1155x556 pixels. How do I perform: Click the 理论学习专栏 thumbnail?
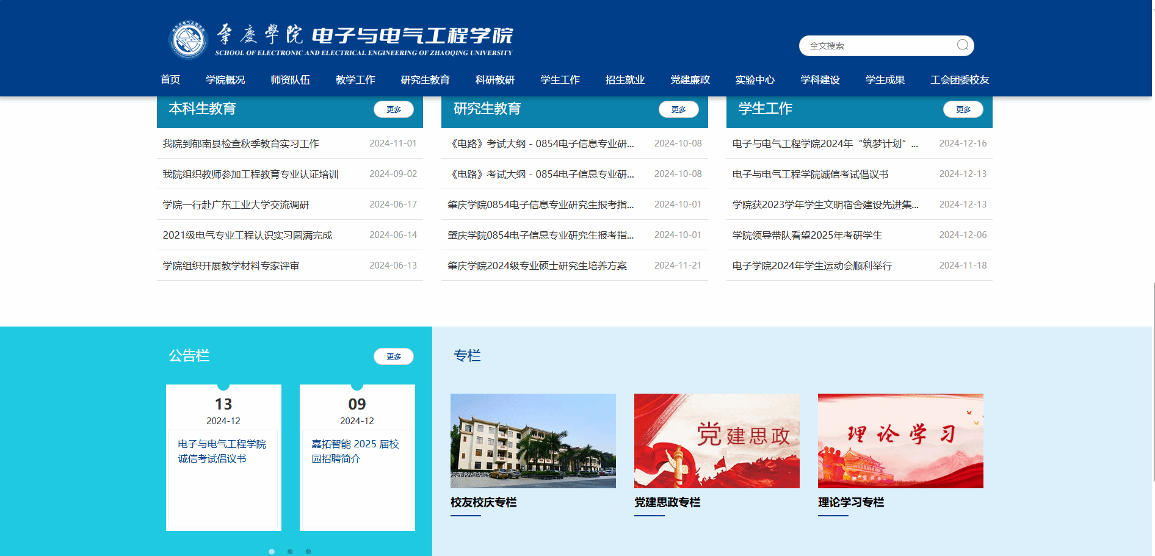900,441
